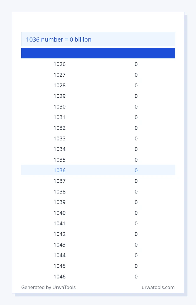Click the 1040 row number
The image size is (196, 305).
60,213
